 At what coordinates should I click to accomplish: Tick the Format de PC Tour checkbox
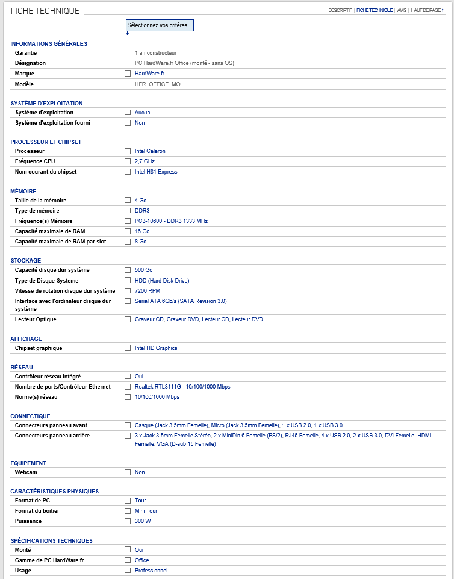[x=128, y=501]
